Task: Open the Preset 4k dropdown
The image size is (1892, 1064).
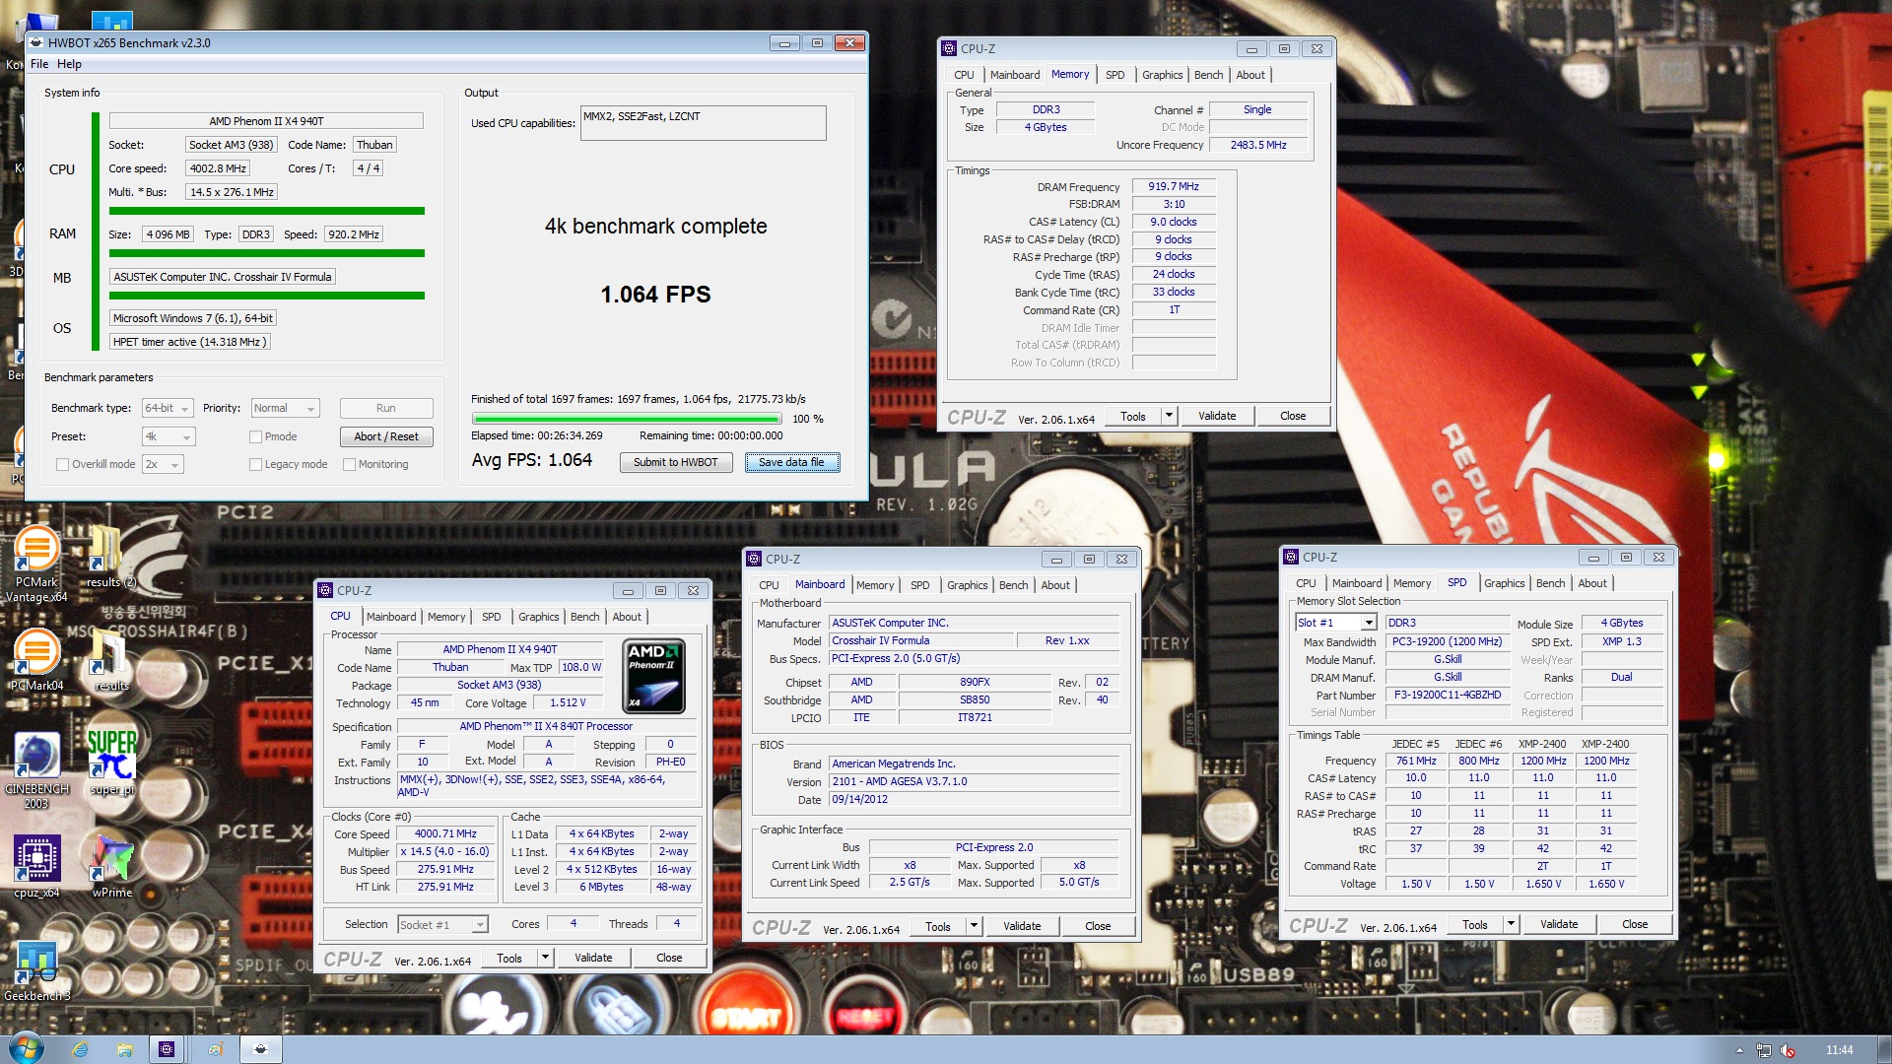Action: click(169, 436)
